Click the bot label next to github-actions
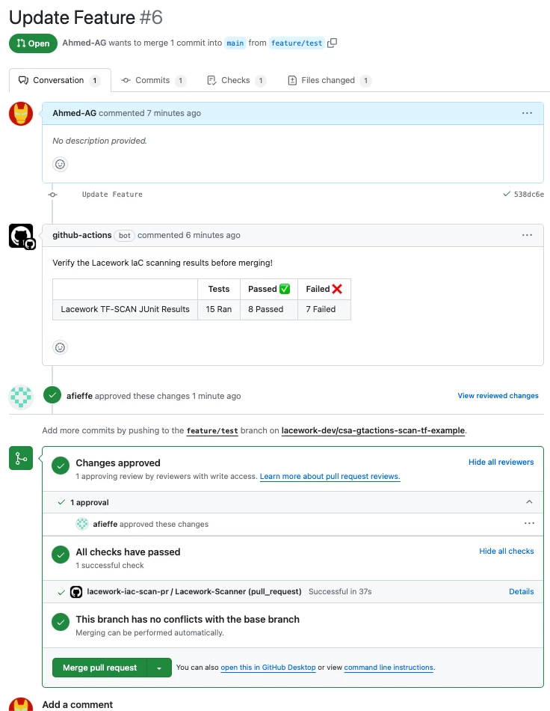Viewport: 550px width, 711px height. pos(125,235)
